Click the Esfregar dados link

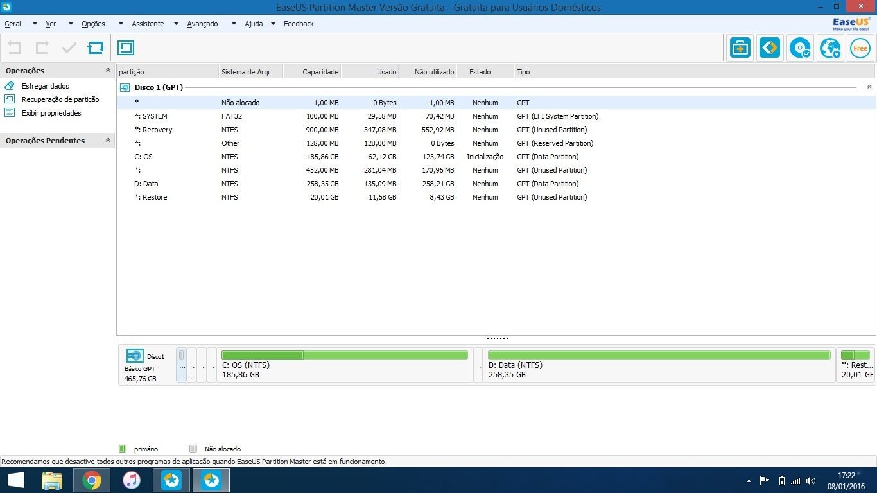(x=45, y=86)
